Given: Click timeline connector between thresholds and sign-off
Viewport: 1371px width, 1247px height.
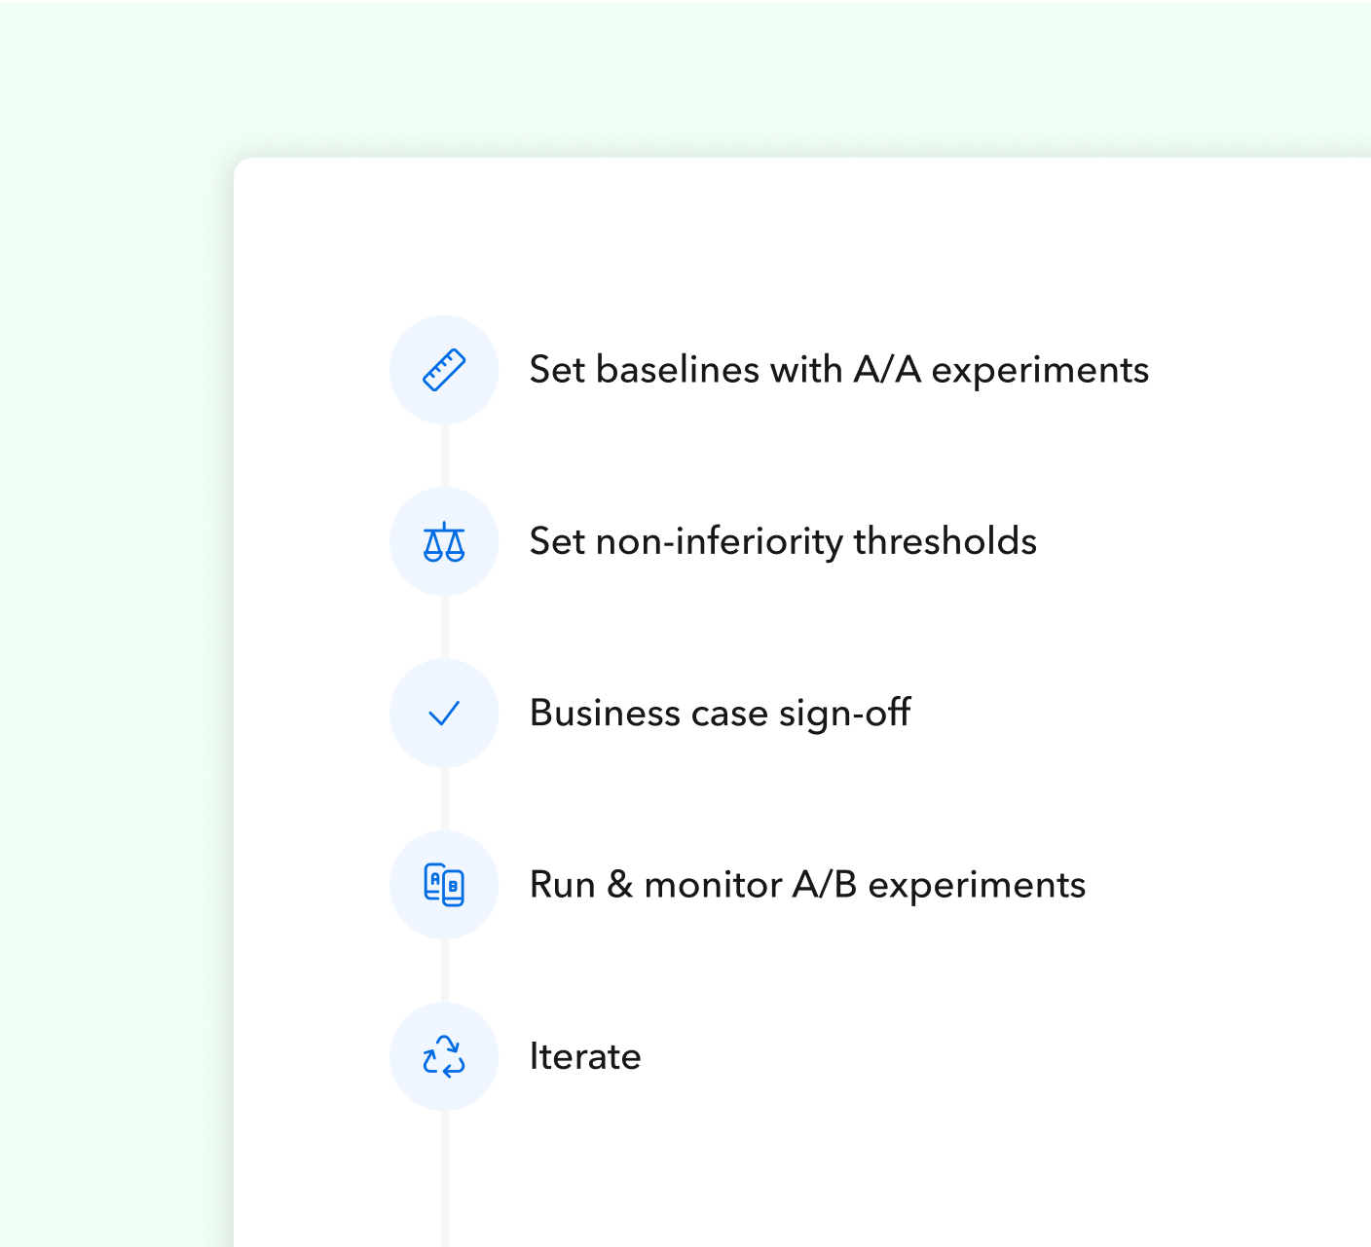Looking at the screenshot, I should pyautogui.click(x=444, y=628).
